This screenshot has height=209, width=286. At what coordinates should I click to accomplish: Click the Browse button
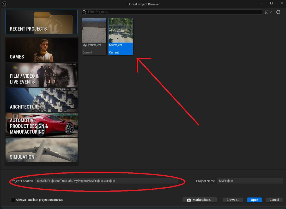233,200
